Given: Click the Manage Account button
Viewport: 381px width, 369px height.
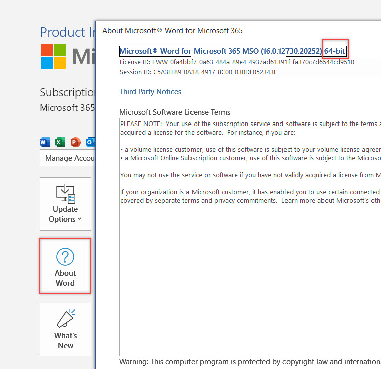Looking at the screenshot, I should (x=68, y=158).
